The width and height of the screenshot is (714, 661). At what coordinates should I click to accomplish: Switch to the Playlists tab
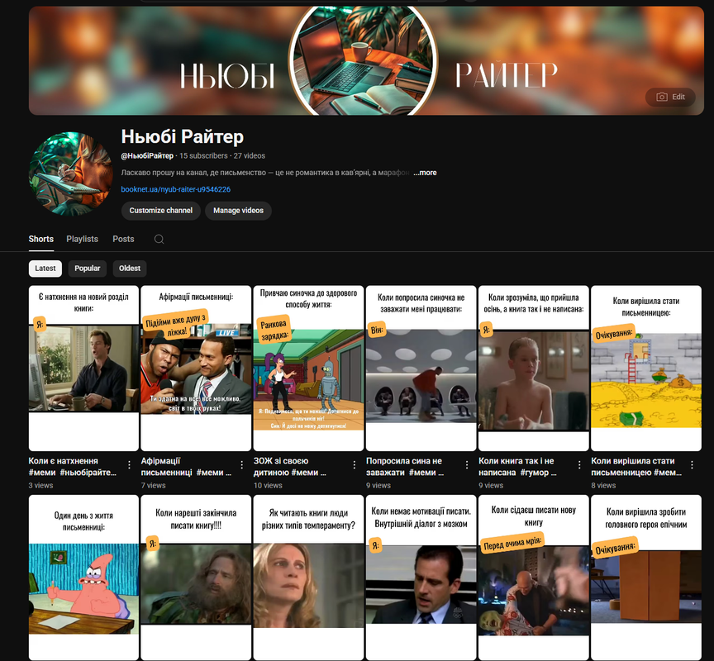(82, 239)
